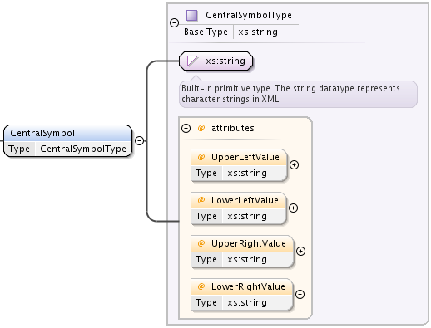Click the xs:string type of LowerLeftValue
Viewport: 431px width, 328px height.
click(247, 217)
